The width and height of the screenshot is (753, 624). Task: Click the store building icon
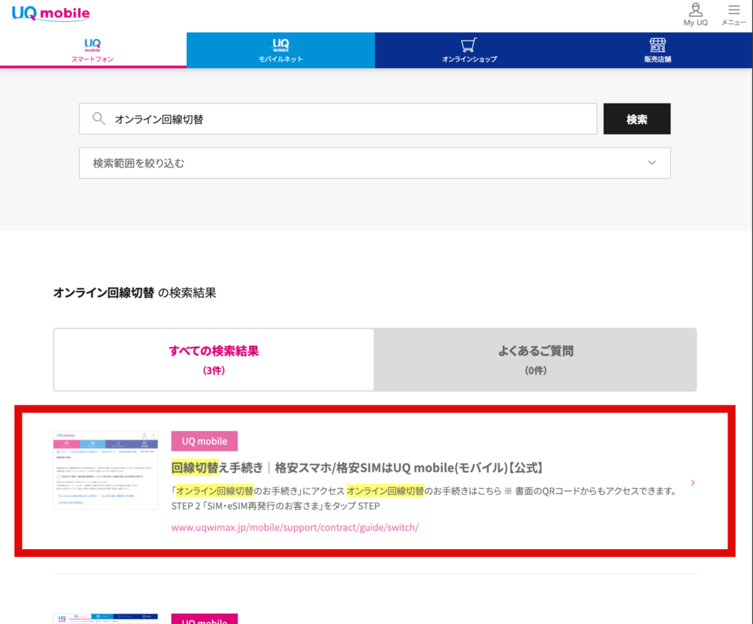click(x=657, y=45)
